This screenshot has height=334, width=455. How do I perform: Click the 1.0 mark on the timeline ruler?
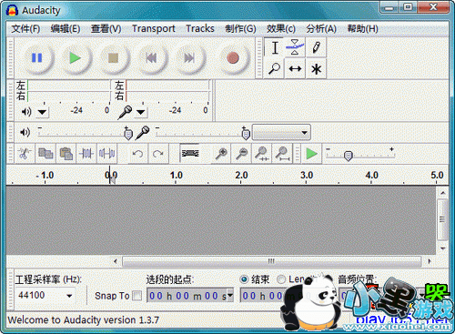(x=176, y=176)
